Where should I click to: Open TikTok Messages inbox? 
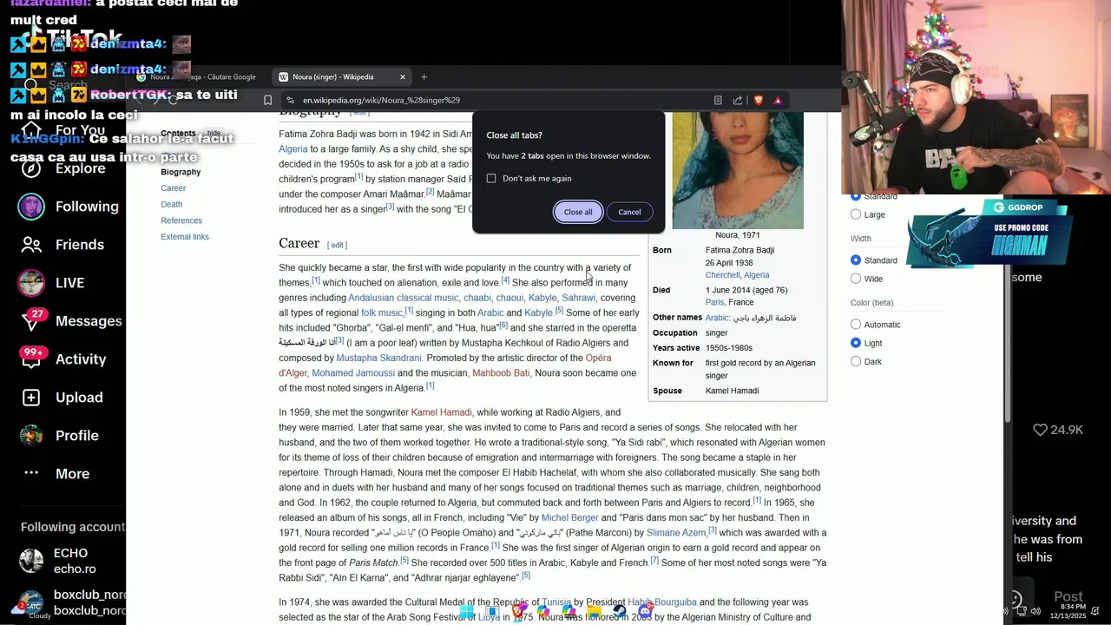point(71,321)
